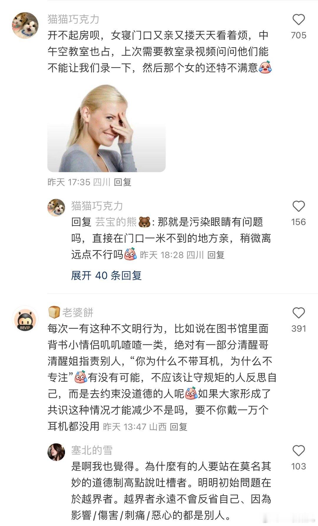318x526 pixels.
Task: Tap the bread emoji badge beside 老婆餅
Action: point(54,312)
